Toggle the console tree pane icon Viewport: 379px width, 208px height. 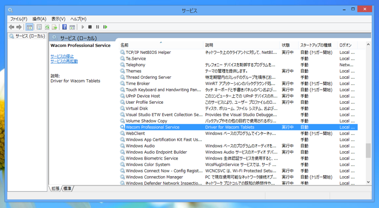(x=29, y=27)
